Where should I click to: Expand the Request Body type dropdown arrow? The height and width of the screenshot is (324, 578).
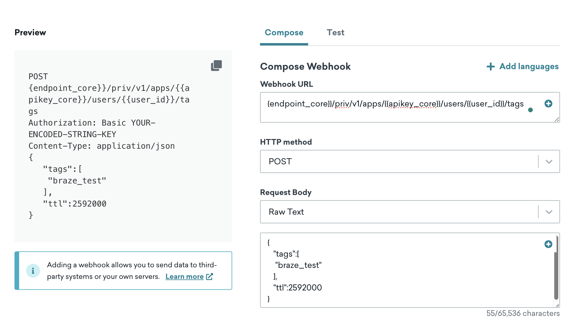[549, 212]
